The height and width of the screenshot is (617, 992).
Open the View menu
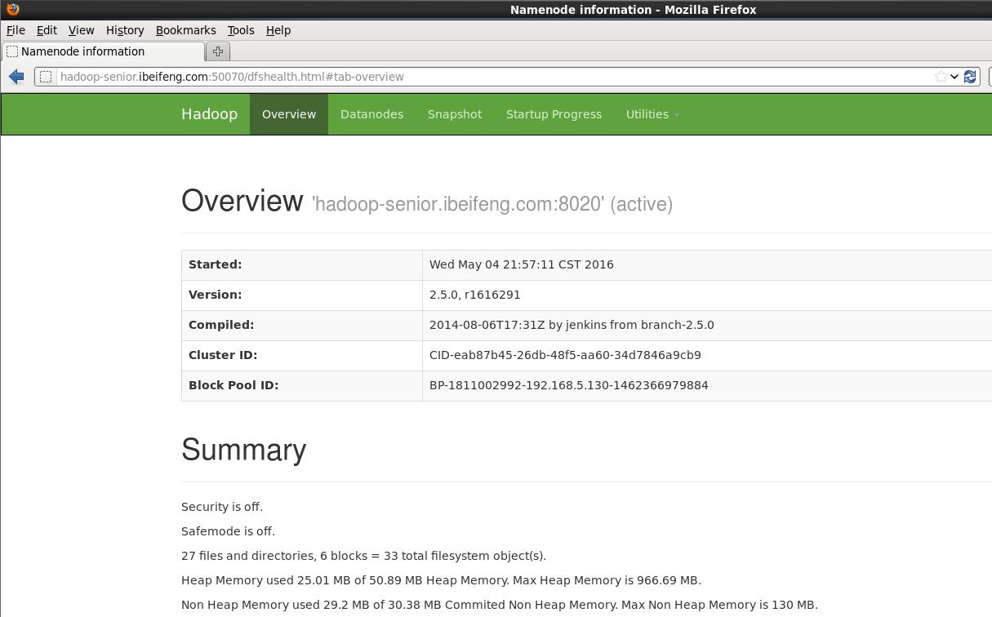tap(81, 30)
